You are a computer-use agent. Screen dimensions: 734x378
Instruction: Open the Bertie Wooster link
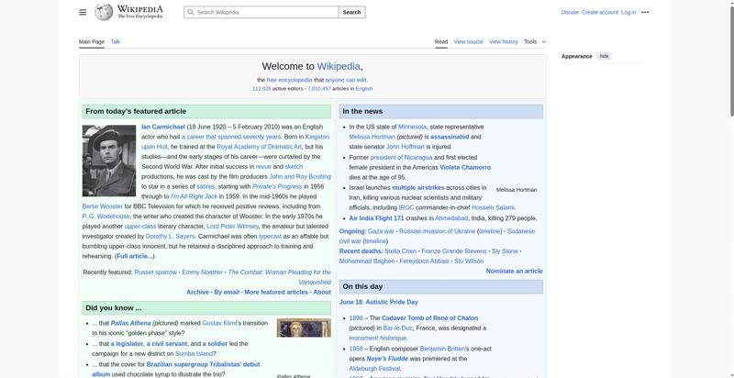click(102, 206)
